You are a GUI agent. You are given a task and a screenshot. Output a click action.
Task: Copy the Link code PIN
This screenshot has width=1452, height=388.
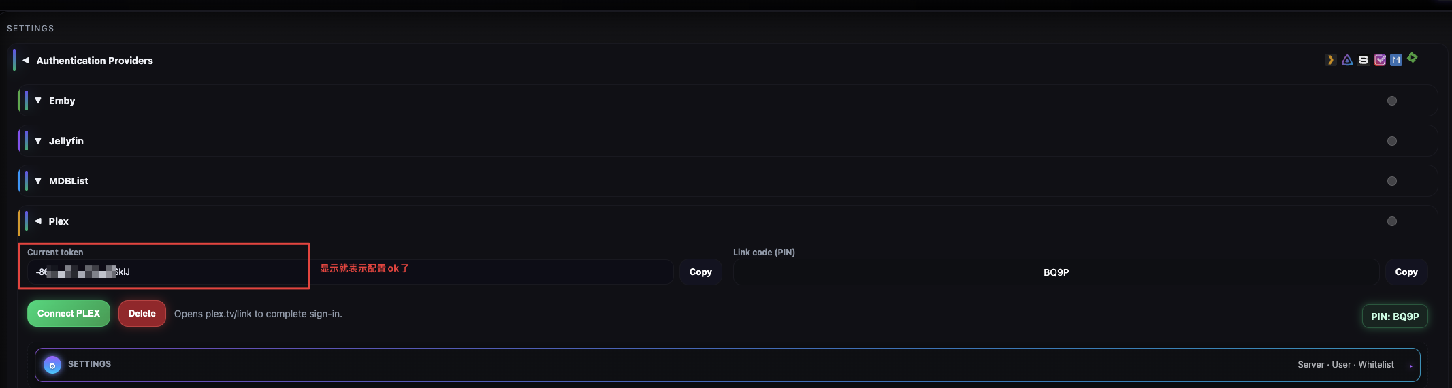[x=1406, y=272]
